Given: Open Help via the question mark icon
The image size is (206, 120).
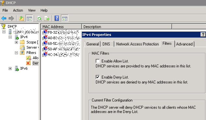Looking at the screenshot, I should tap(57, 18).
